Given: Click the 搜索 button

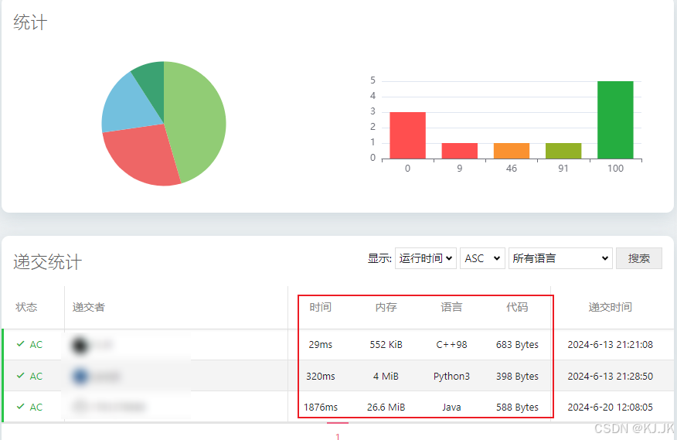Looking at the screenshot, I should (638, 258).
